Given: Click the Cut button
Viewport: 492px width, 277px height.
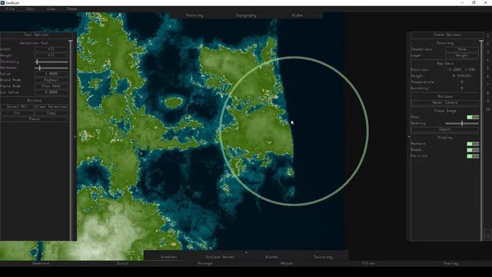Looking at the screenshot, I should [17, 113].
